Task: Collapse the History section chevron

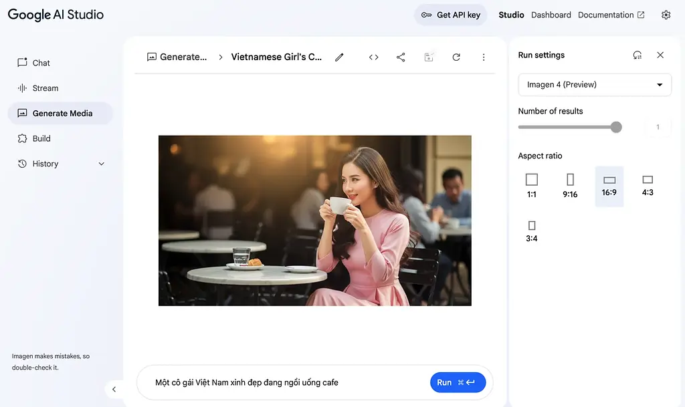Action: tap(101, 163)
